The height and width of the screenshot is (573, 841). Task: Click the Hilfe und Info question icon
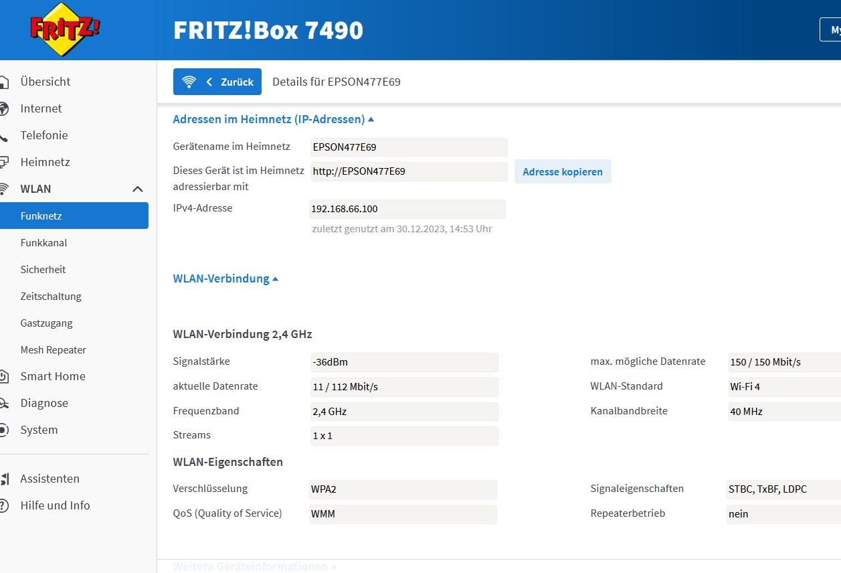3,505
